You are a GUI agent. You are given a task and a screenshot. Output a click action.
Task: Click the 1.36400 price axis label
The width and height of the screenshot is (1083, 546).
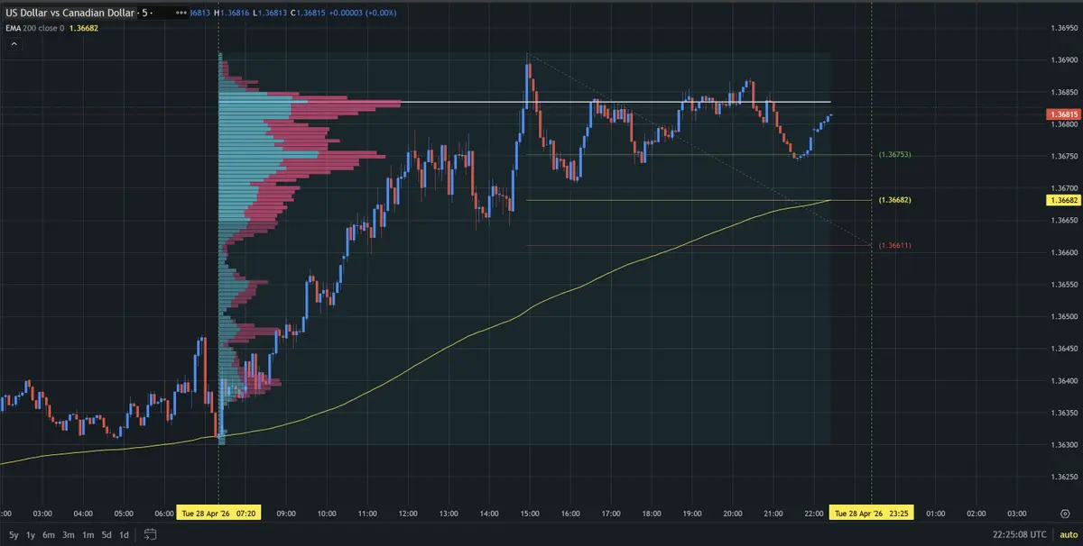coord(1065,380)
